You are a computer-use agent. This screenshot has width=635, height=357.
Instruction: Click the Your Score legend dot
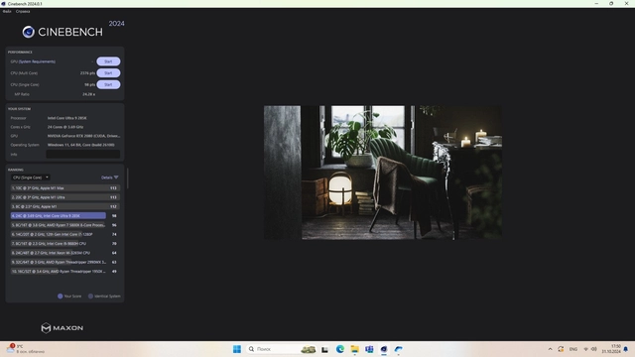coord(60,296)
